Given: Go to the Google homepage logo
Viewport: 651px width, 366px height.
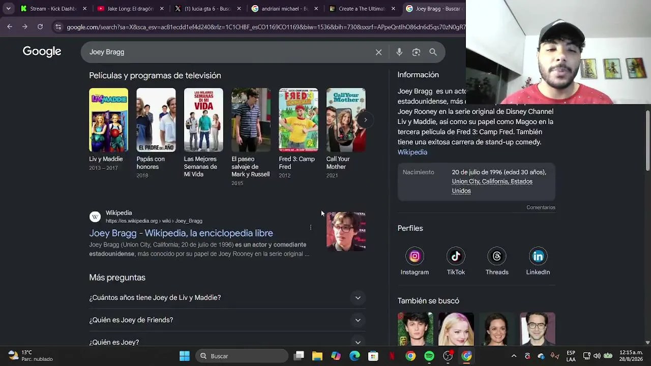Looking at the screenshot, I should click(42, 51).
